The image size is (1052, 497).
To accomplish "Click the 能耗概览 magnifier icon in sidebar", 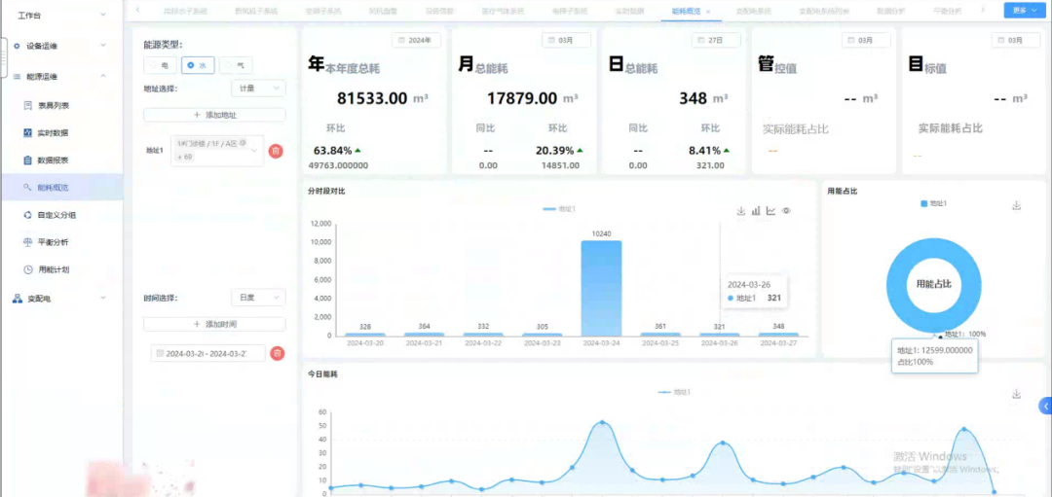I will point(27,188).
